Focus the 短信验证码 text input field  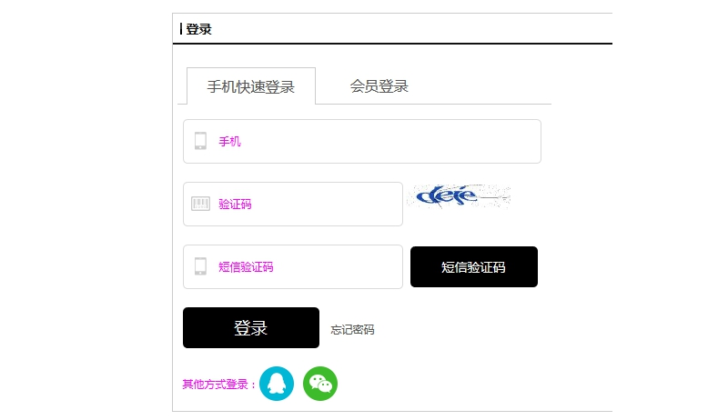[293, 266]
